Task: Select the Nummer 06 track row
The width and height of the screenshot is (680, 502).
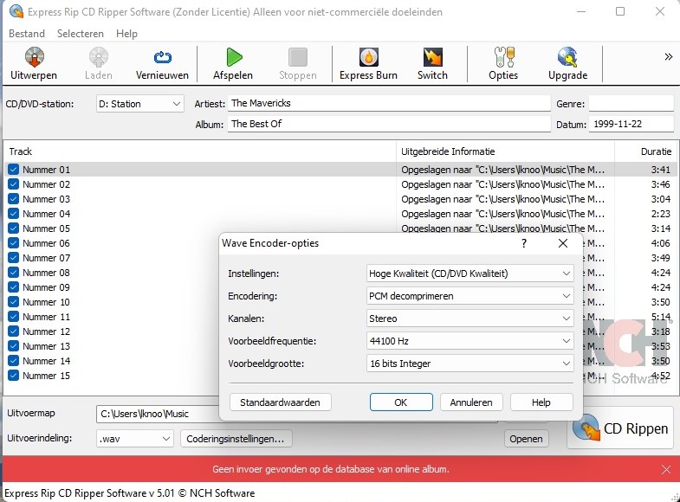Action: 113,243
